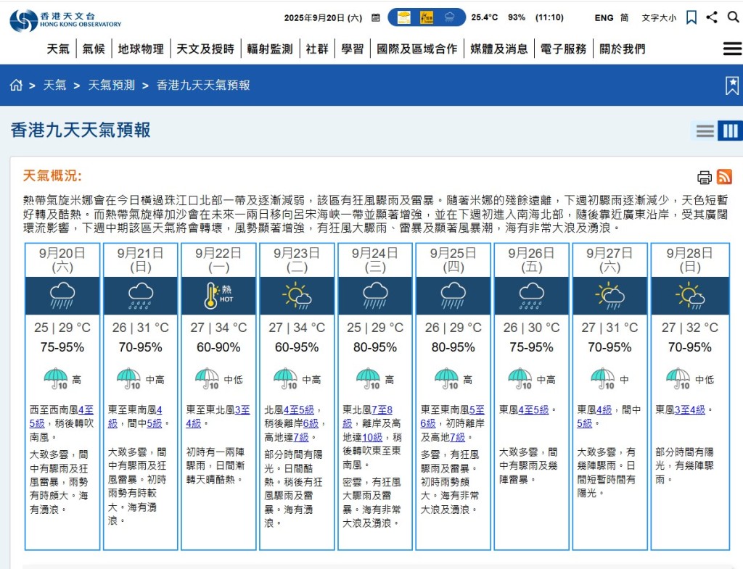Select the HOT thermometer icon for 9月22日
This screenshot has height=569, width=743.
pyautogui.click(x=218, y=296)
